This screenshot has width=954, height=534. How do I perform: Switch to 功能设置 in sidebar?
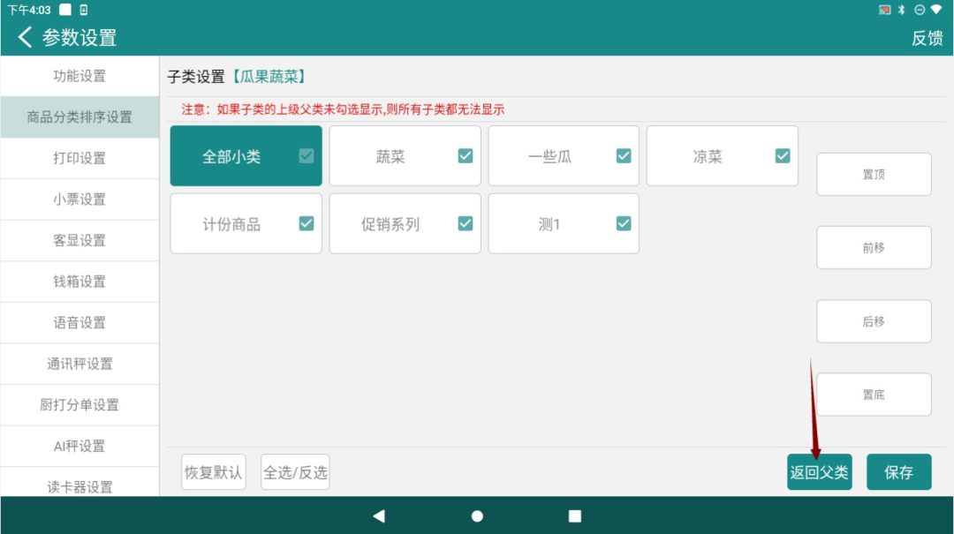tap(79, 76)
